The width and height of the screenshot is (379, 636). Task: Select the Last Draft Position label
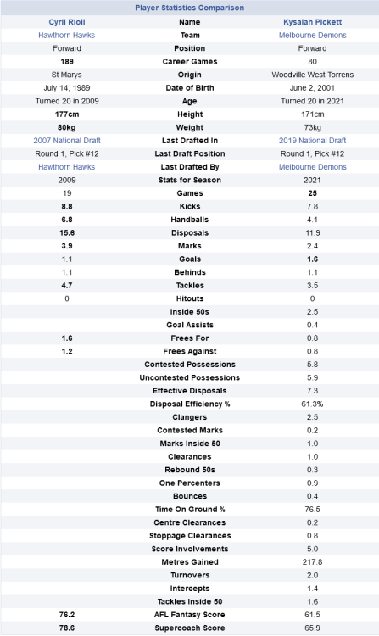click(x=190, y=153)
